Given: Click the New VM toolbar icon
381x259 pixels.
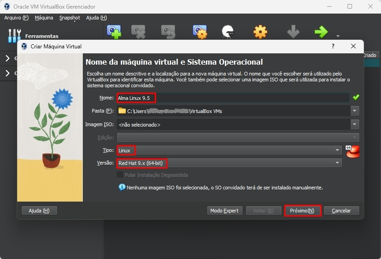Looking at the screenshot, I should point(114,32).
